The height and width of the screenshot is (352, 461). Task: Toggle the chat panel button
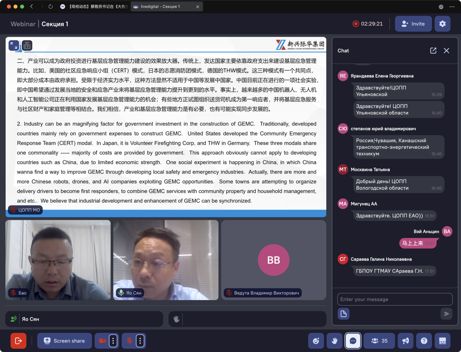click(353, 341)
